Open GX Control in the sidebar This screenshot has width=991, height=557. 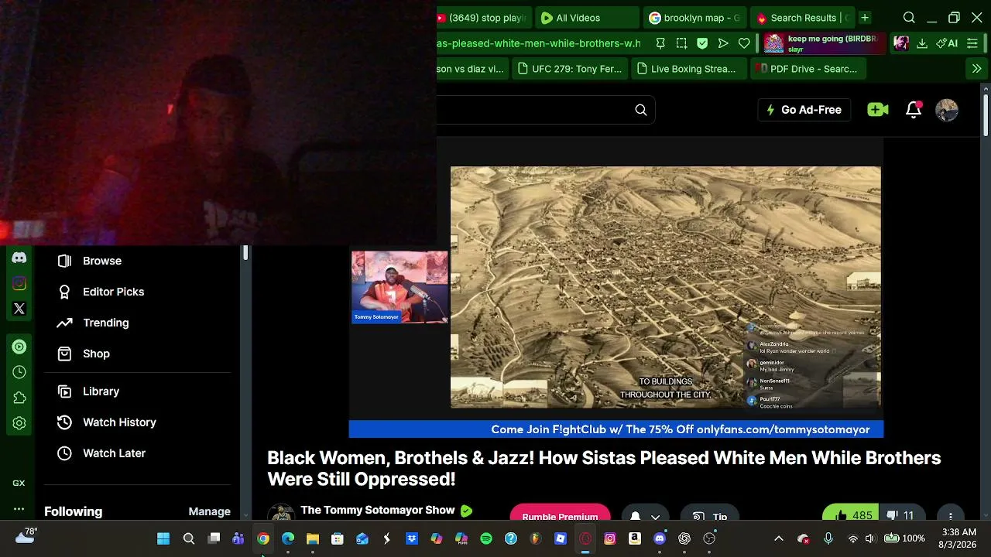(19, 483)
